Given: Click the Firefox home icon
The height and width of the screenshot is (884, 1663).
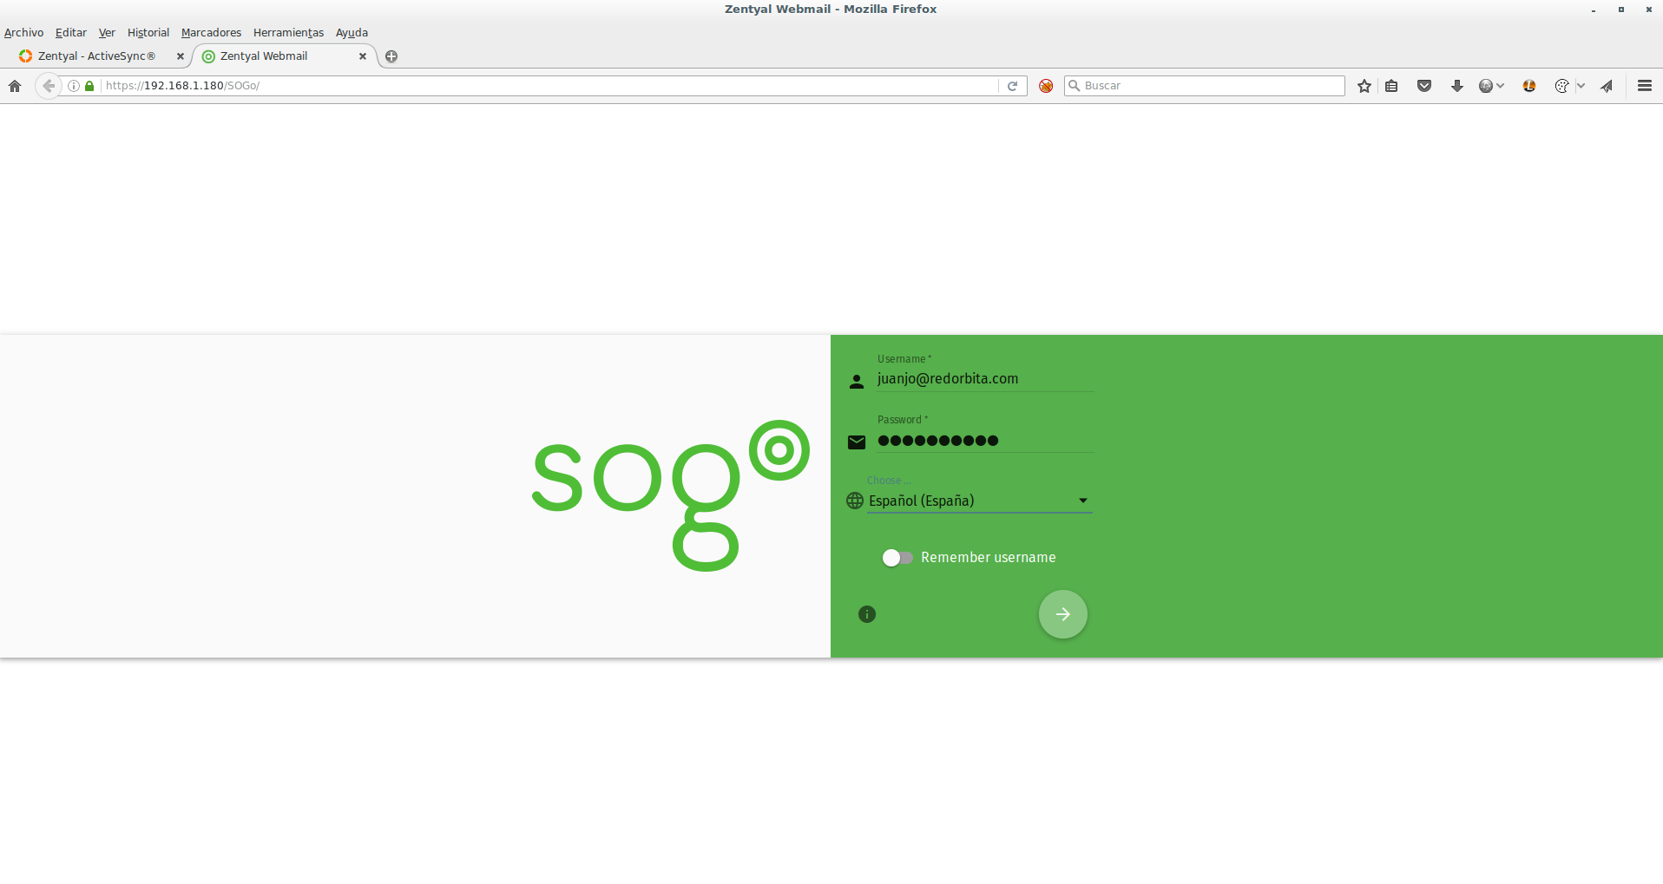Looking at the screenshot, I should (x=15, y=86).
